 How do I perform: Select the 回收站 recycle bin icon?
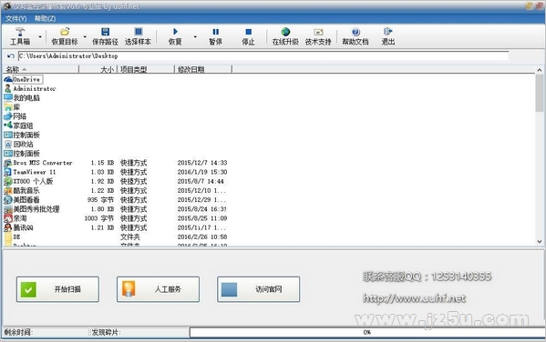pos(8,144)
